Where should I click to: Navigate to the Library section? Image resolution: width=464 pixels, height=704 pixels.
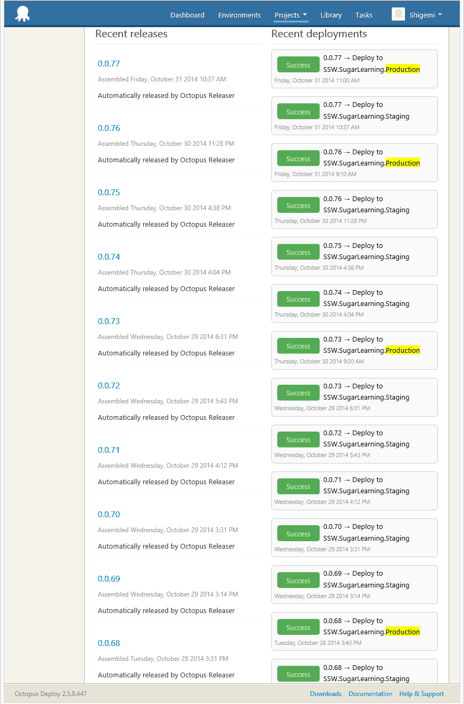(331, 15)
